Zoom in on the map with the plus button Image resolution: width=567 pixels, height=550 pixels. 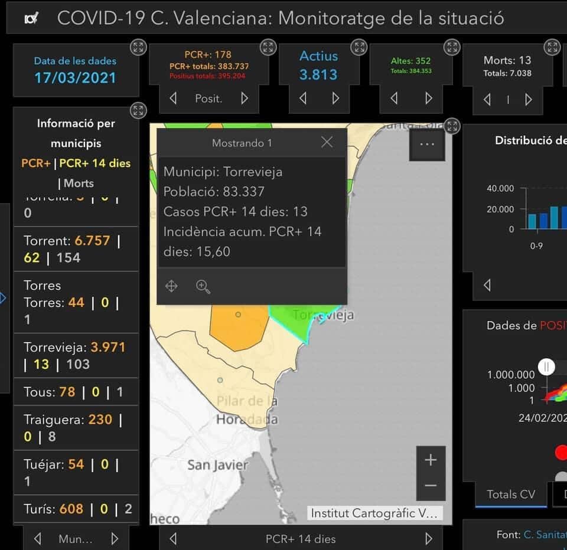[431, 460]
